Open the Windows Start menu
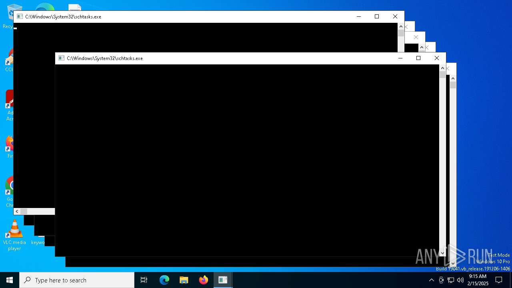This screenshot has width=512, height=288. pyautogui.click(x=10, y=280)
